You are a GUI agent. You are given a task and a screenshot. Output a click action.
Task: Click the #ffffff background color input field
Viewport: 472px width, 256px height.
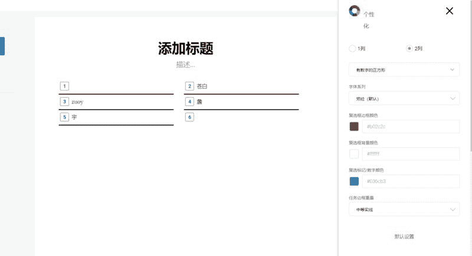(x=411, y=154)
